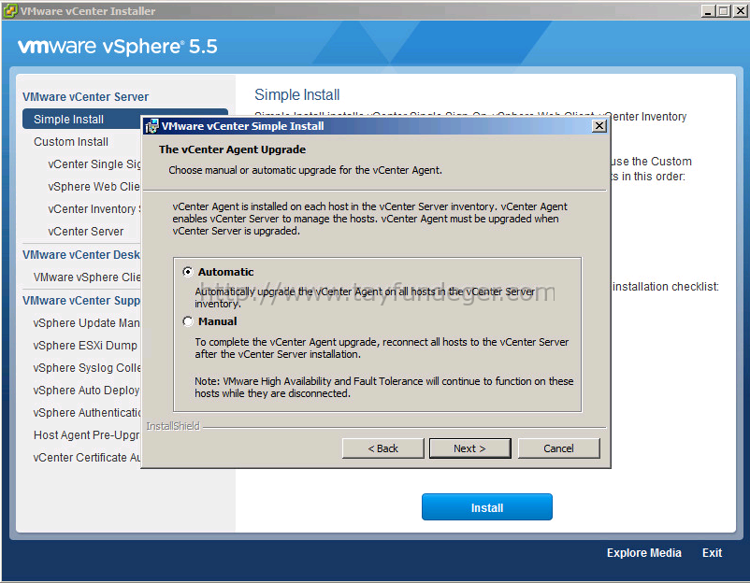Image resolution: width=750 pixels, height=583 pixels.
Task: Select the Automatic upgrade radio button
Action: (188, 272)
